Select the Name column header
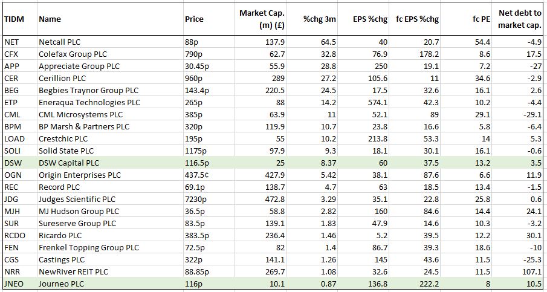The image size is (547, 292). (x=50, y=19)
